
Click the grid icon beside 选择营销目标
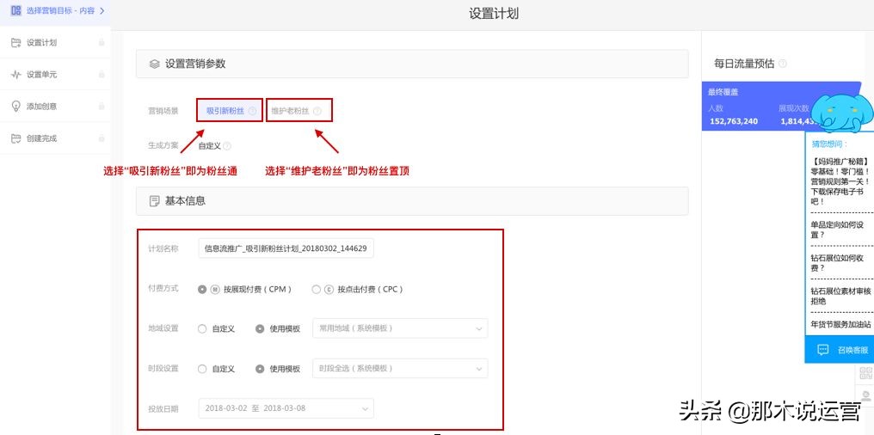click(16, 10)
